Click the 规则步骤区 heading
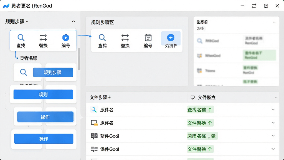This screenshot has width=284, height=160. 103,22
